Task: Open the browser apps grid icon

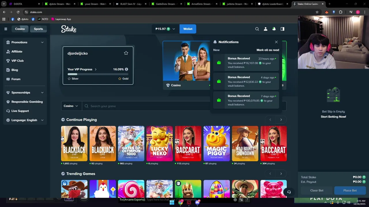Action: coord(4,19)
